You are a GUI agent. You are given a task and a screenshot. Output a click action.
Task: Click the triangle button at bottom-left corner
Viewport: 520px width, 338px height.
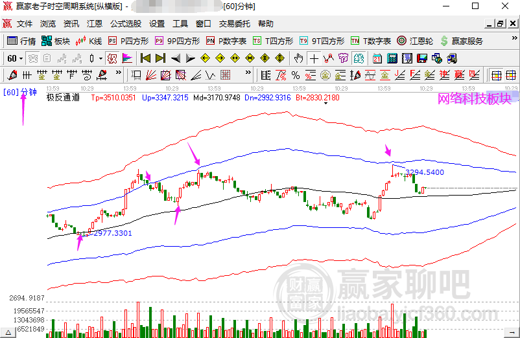[8, 333]
